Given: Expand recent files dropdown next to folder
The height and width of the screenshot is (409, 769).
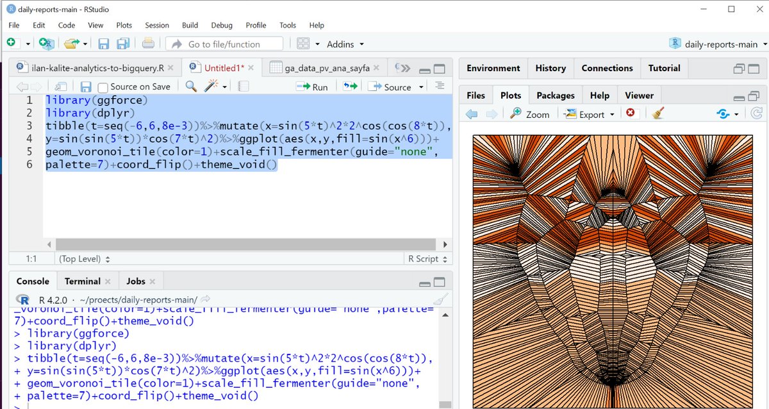Looking at the screenshot, I should coord(84,44).
